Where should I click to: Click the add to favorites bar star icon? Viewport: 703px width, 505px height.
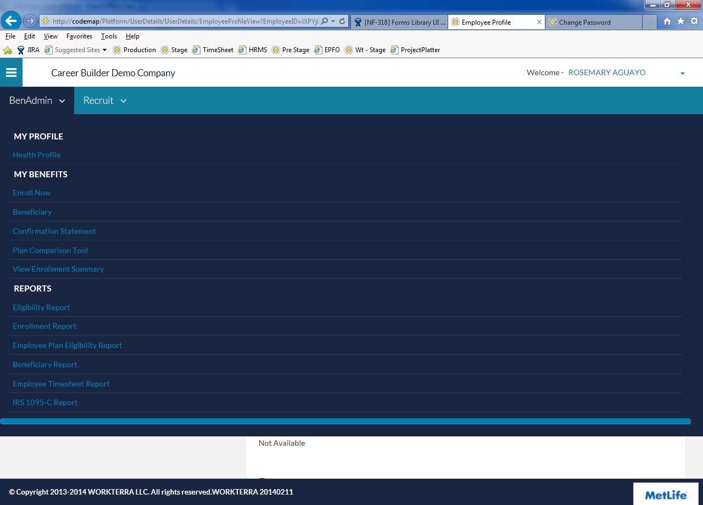coord(8,50)
